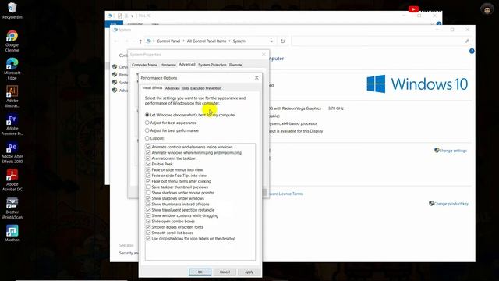Click the search magnifier in System window
The image size is (499, 281).
click(x=467, y=41)
